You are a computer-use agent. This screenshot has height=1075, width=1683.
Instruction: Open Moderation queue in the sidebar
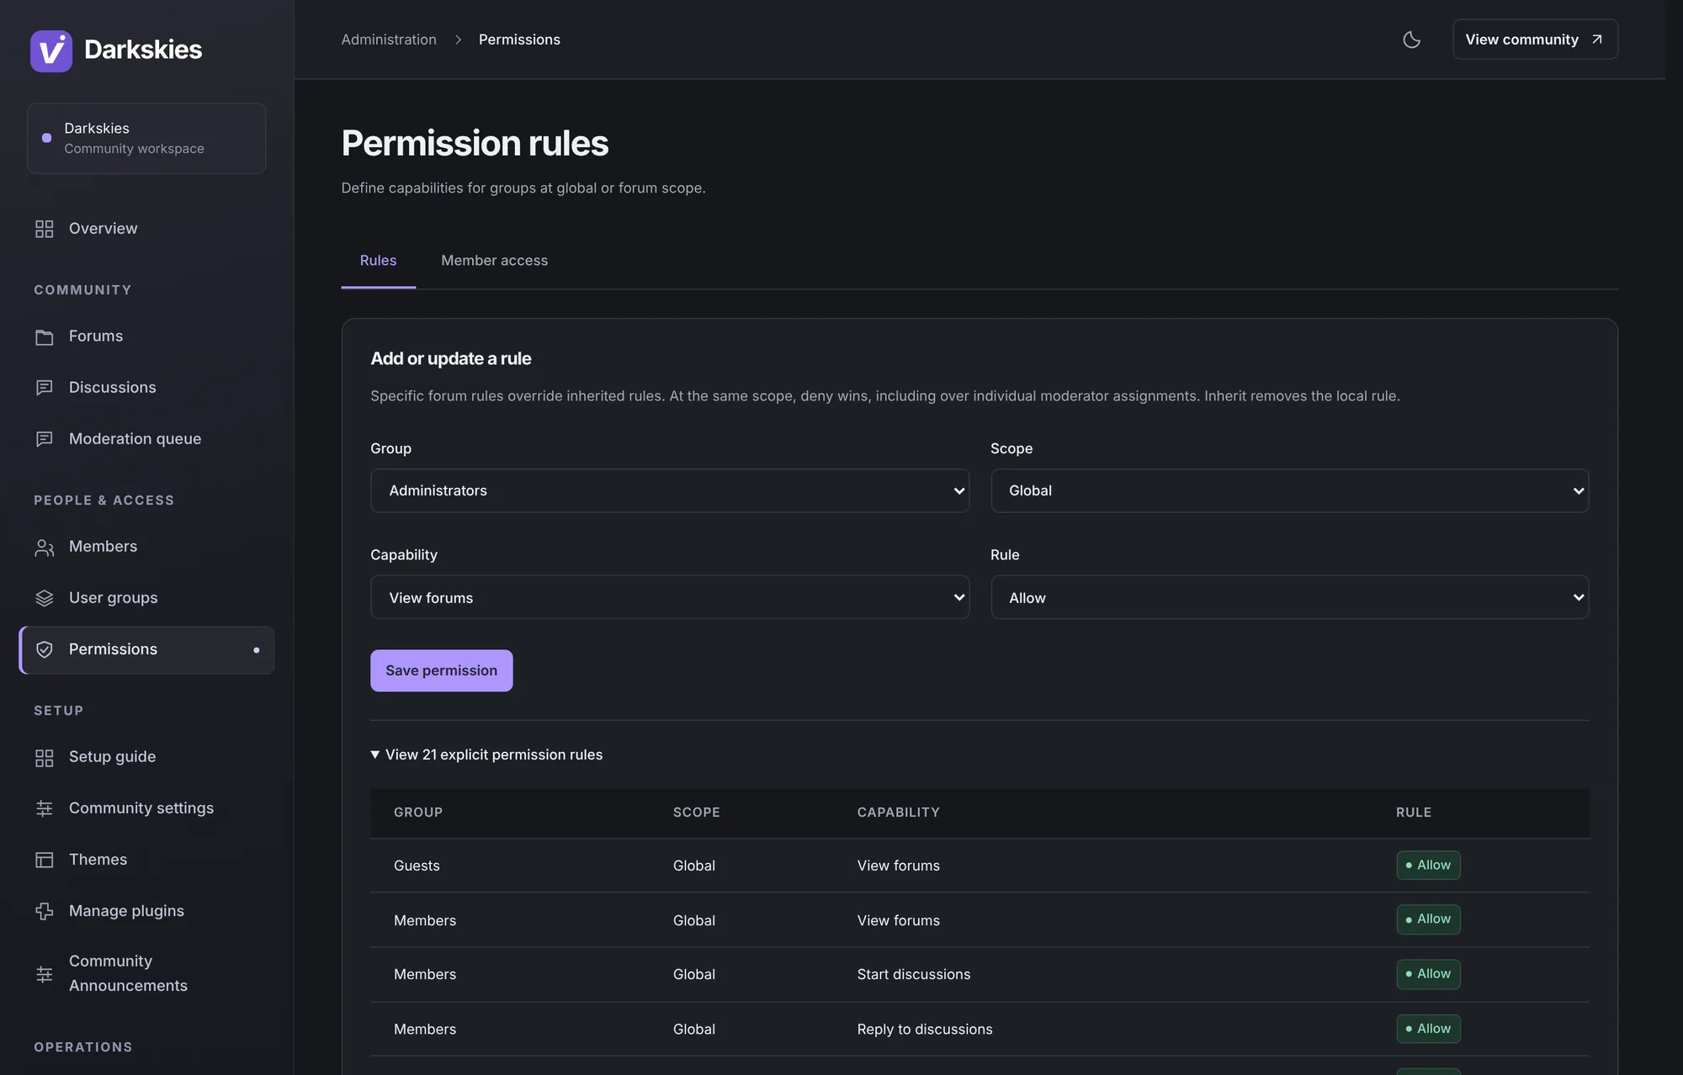click(146, 439)
